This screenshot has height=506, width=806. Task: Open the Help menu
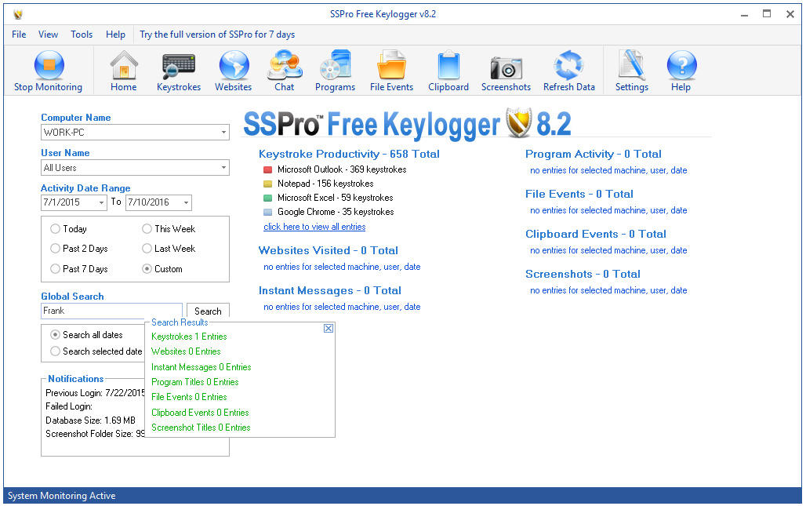115,35
